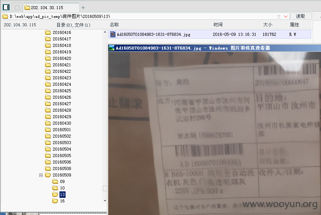Click the folder icon of 20160430
The width and height of the screenshot is (321, 215).
click(48, 123)
